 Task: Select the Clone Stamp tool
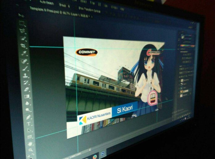25,75
